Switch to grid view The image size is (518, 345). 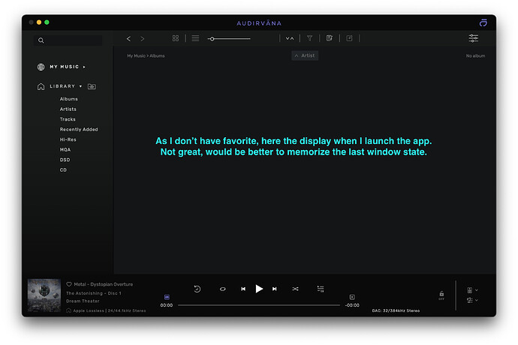(x=176, y=38)
